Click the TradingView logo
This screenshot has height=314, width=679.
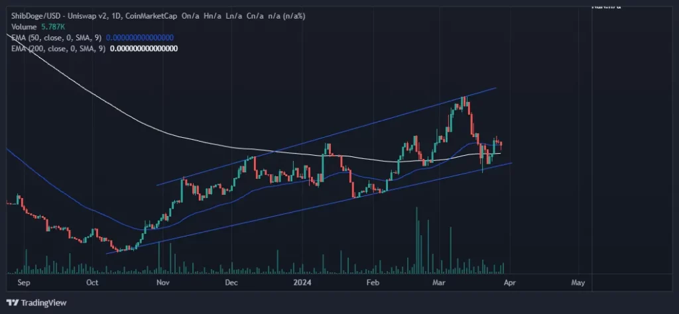[x=36, y=303]
